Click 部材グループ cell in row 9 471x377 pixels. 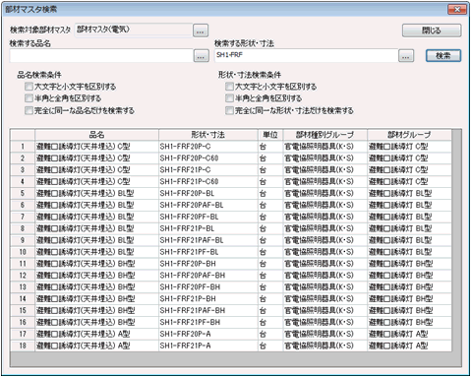(409, 240)
